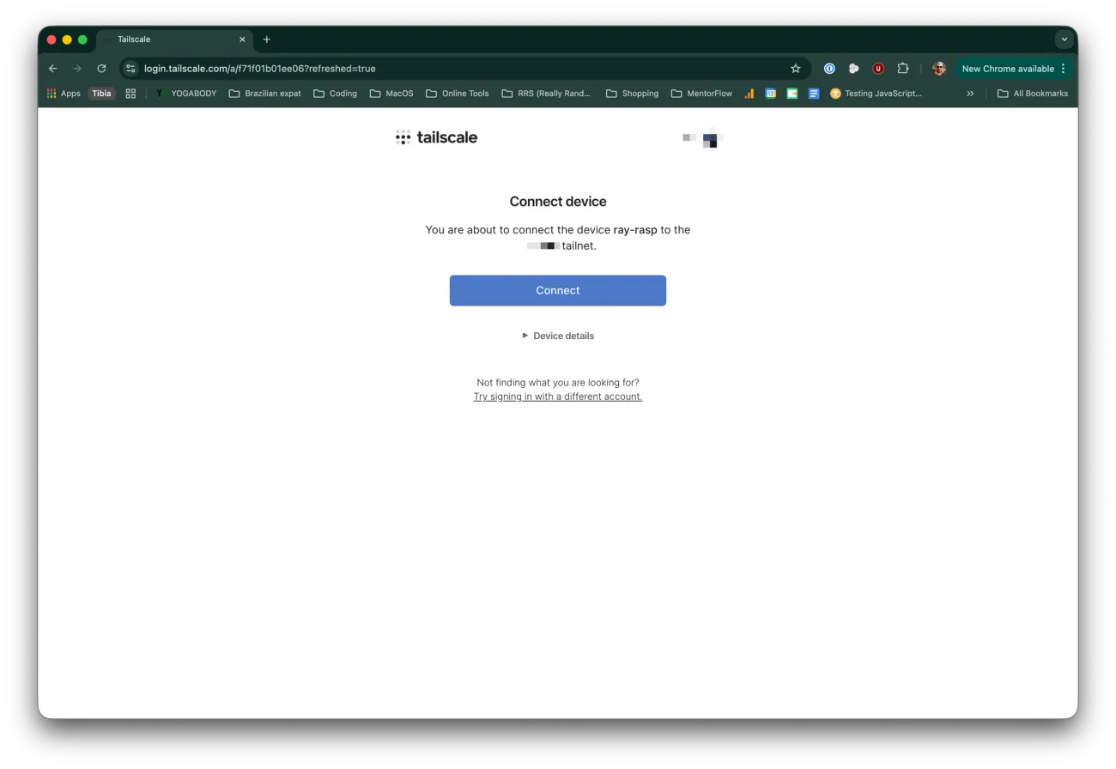Reload the Tailscale login page
This screenshot has height=769, width=1116.
coord(101,69)
